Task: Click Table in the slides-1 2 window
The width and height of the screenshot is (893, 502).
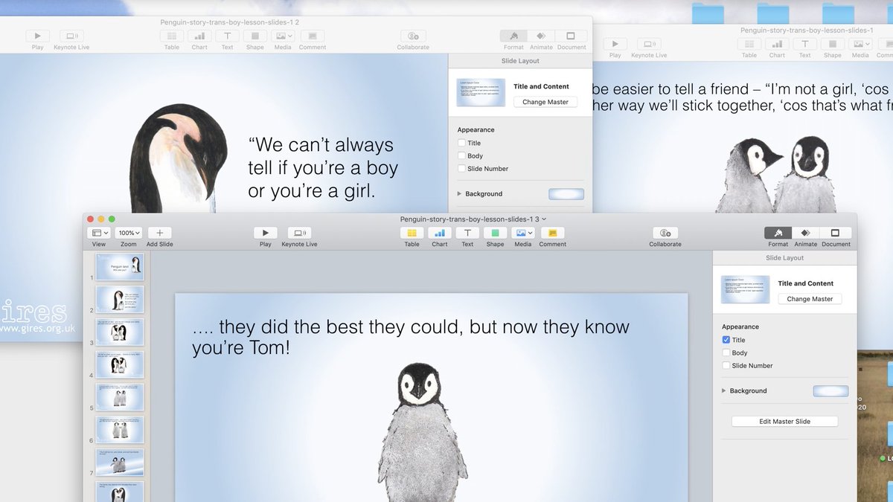Action: pos(172,36)
